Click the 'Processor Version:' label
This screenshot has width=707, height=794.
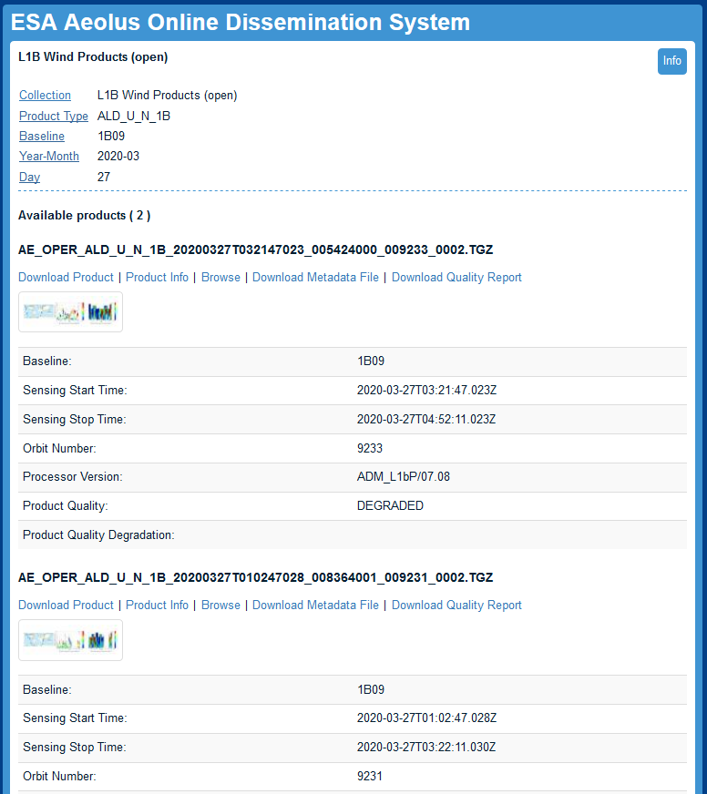73,476
